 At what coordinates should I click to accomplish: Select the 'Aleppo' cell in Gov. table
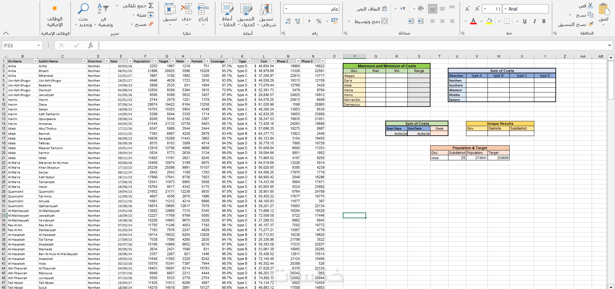tap(354, 76)
